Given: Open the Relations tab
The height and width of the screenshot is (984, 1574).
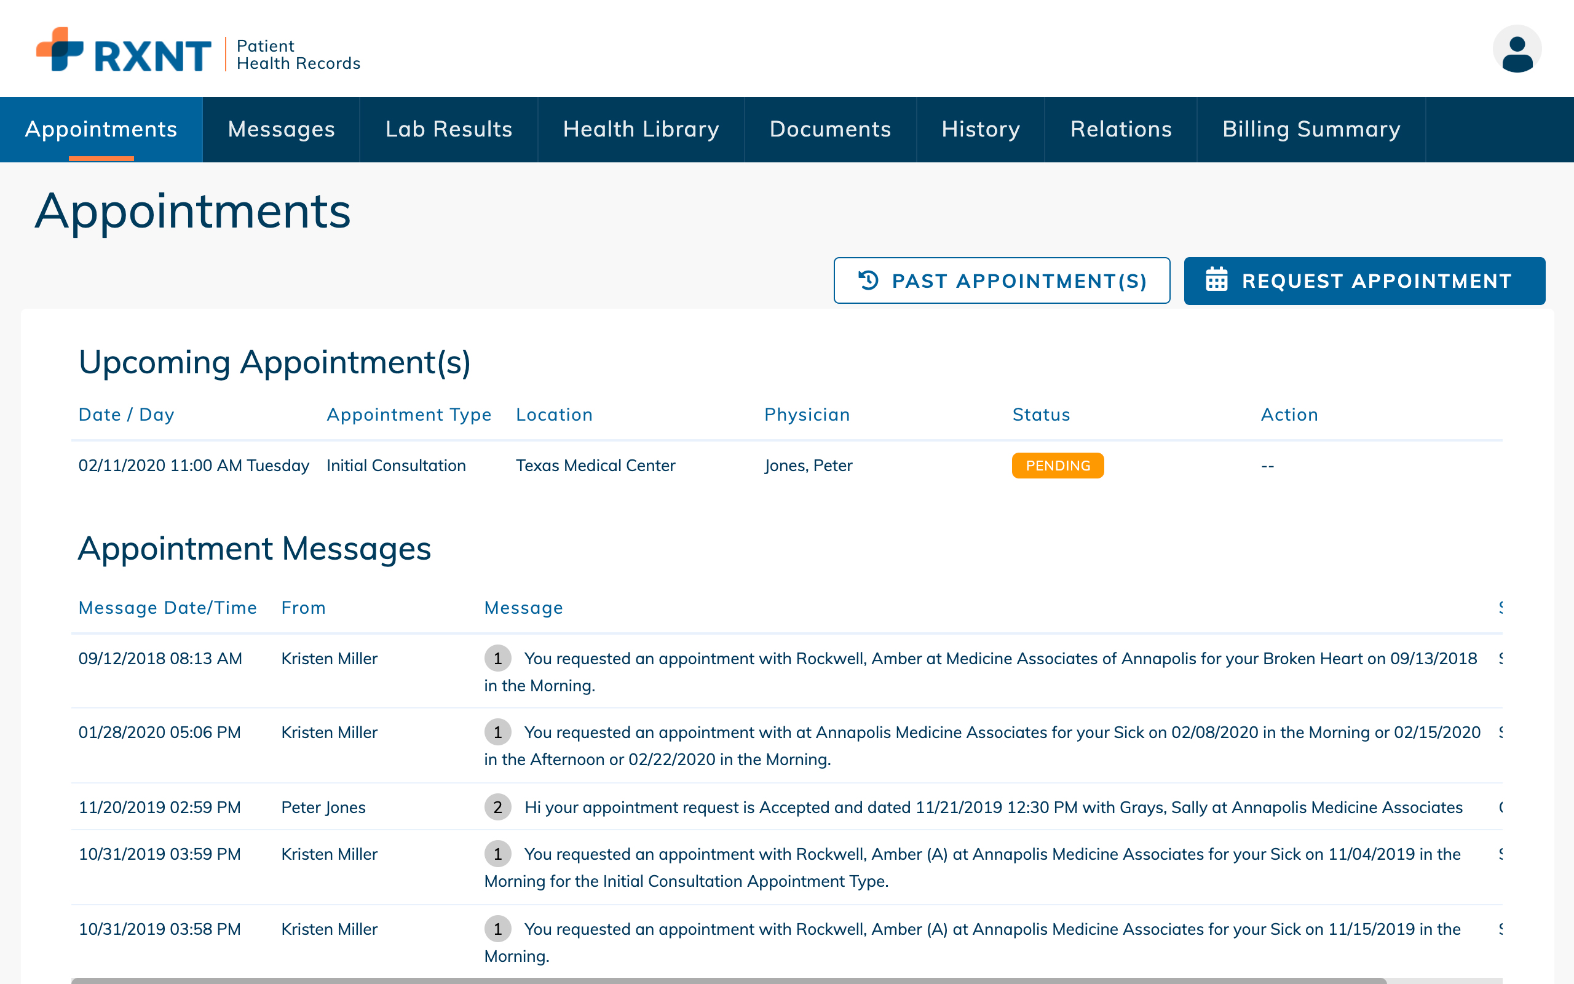Looking at the screenshot, I should pos(1121,129).
